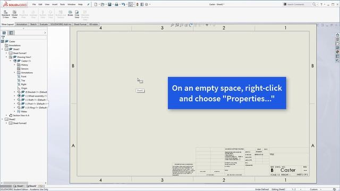Click the Add Sheet tab button
The width and height of the screenshot is (340, 191).
tap(41, 186)
